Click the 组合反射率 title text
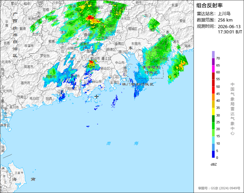 pos(209,5)
